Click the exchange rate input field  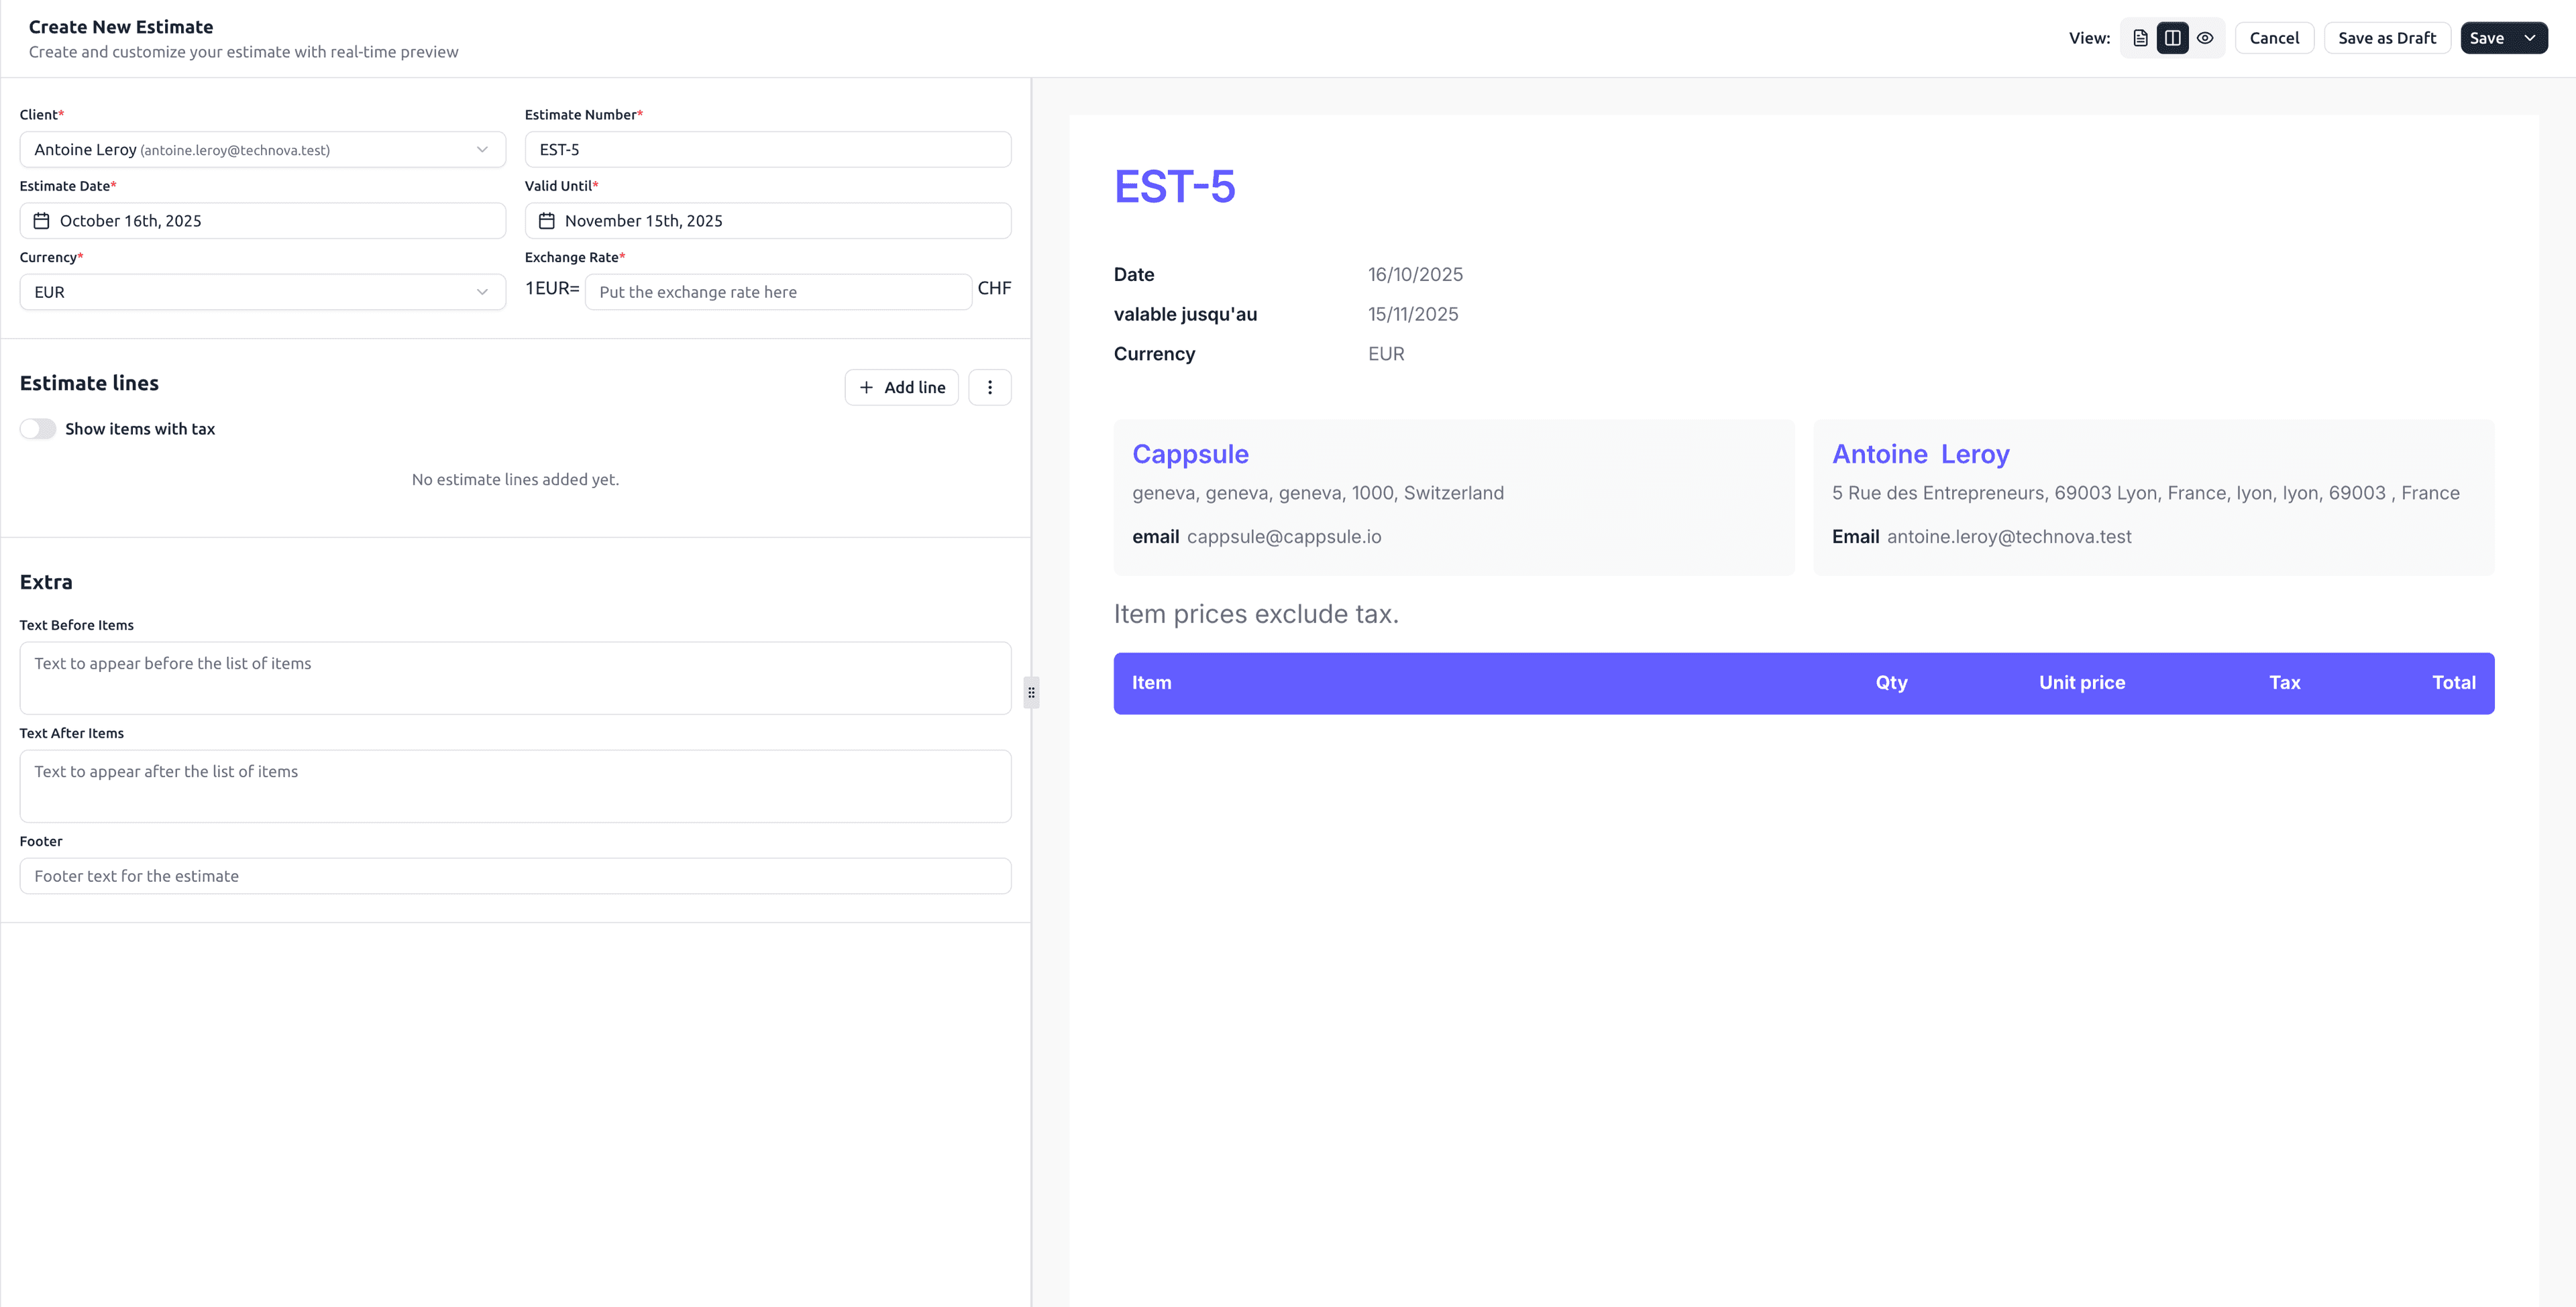pos(777,291)
